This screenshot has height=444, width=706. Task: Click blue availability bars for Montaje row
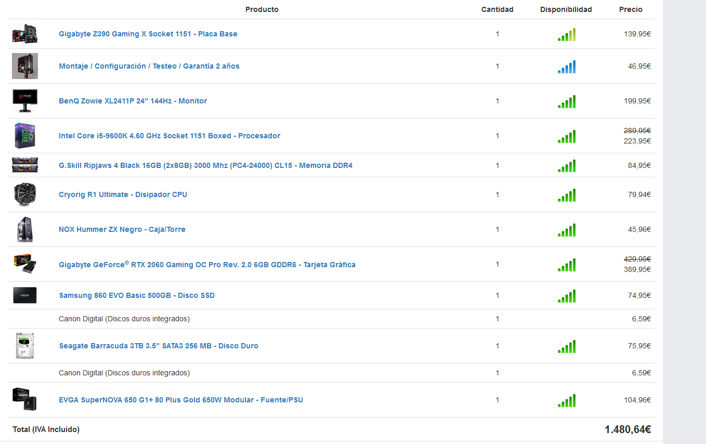(567, 67)
